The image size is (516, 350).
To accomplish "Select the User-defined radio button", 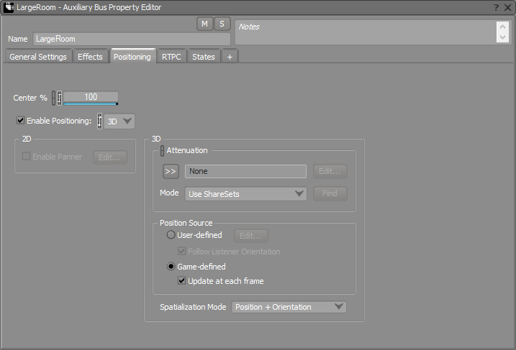I will [x=171, y=234].
